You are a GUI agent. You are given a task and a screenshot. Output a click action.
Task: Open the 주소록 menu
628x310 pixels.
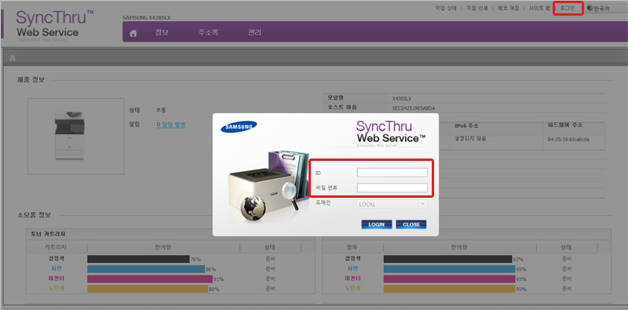coord(208,33)
